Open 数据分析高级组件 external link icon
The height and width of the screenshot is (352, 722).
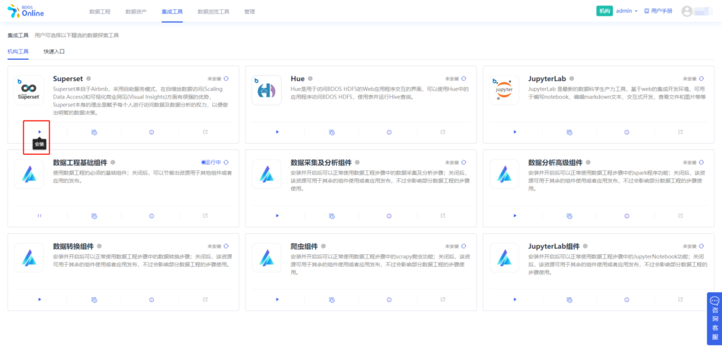click(680, 215)
